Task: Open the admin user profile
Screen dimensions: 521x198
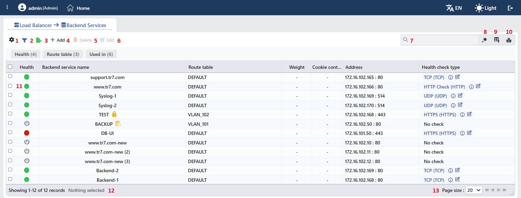Action: (x=38, y=8)
